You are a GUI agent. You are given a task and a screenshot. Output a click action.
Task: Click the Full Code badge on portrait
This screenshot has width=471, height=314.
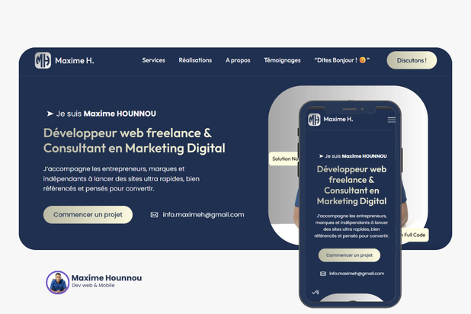coord(415,235)
